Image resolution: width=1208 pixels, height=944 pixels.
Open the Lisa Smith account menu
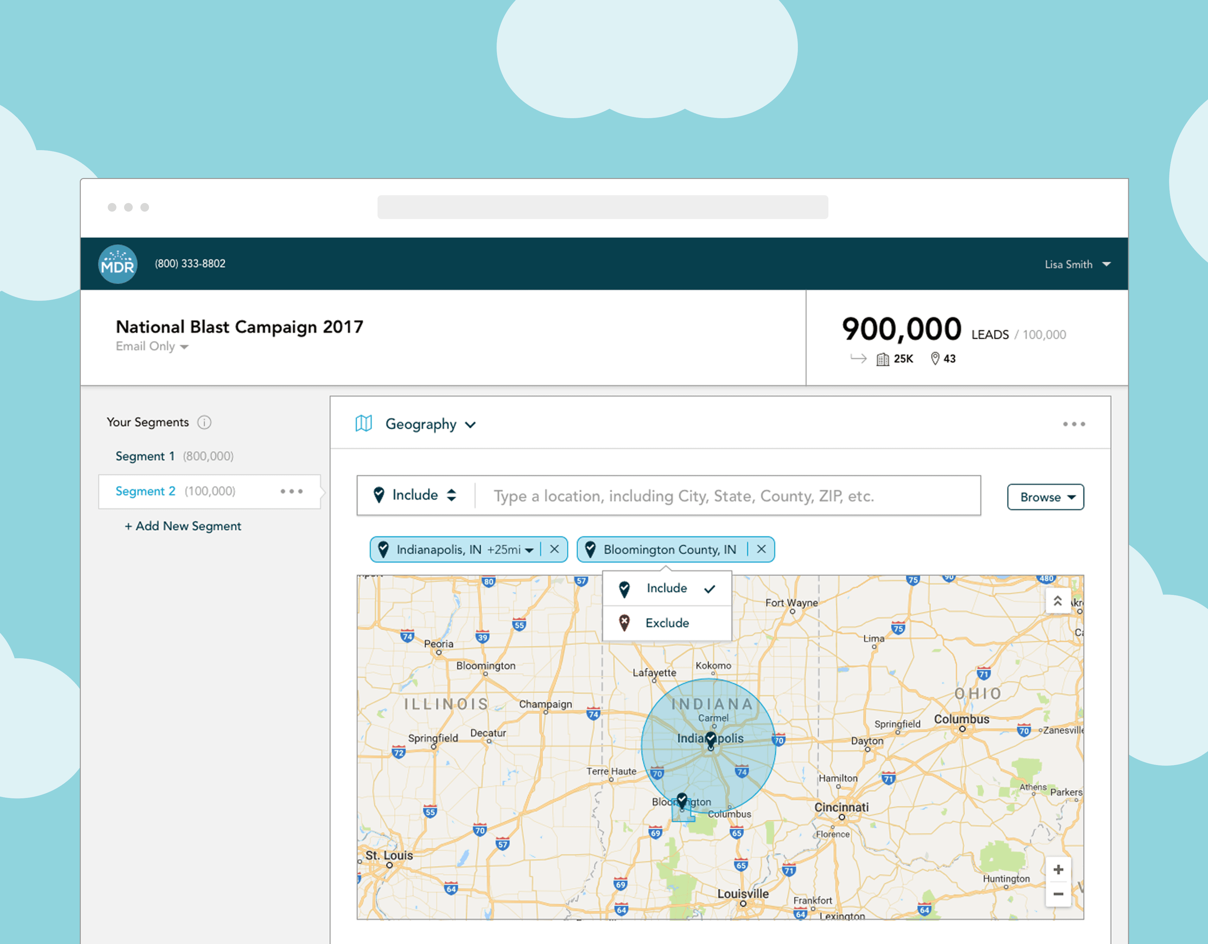coord(1078,265)
